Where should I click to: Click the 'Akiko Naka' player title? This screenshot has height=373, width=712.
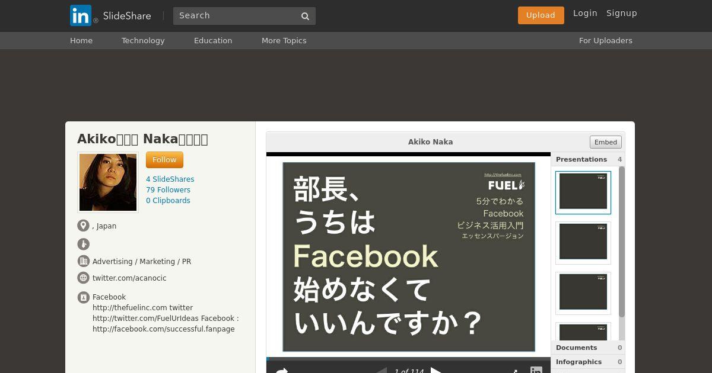point(430,142)
